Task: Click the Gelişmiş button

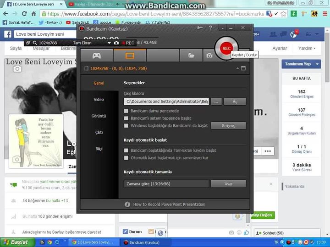Action: coord(228,126)
